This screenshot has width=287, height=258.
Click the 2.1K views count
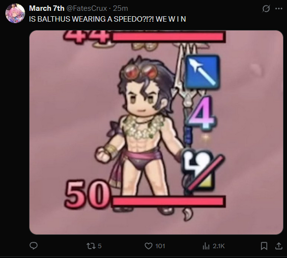219,246
